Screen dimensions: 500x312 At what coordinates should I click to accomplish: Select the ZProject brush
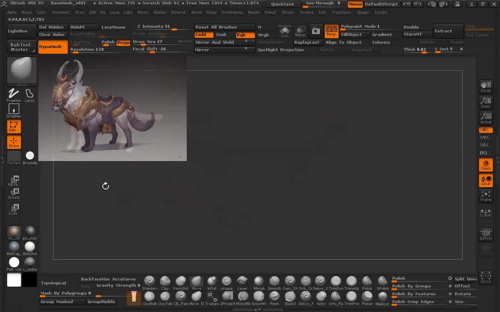[228, 298]
